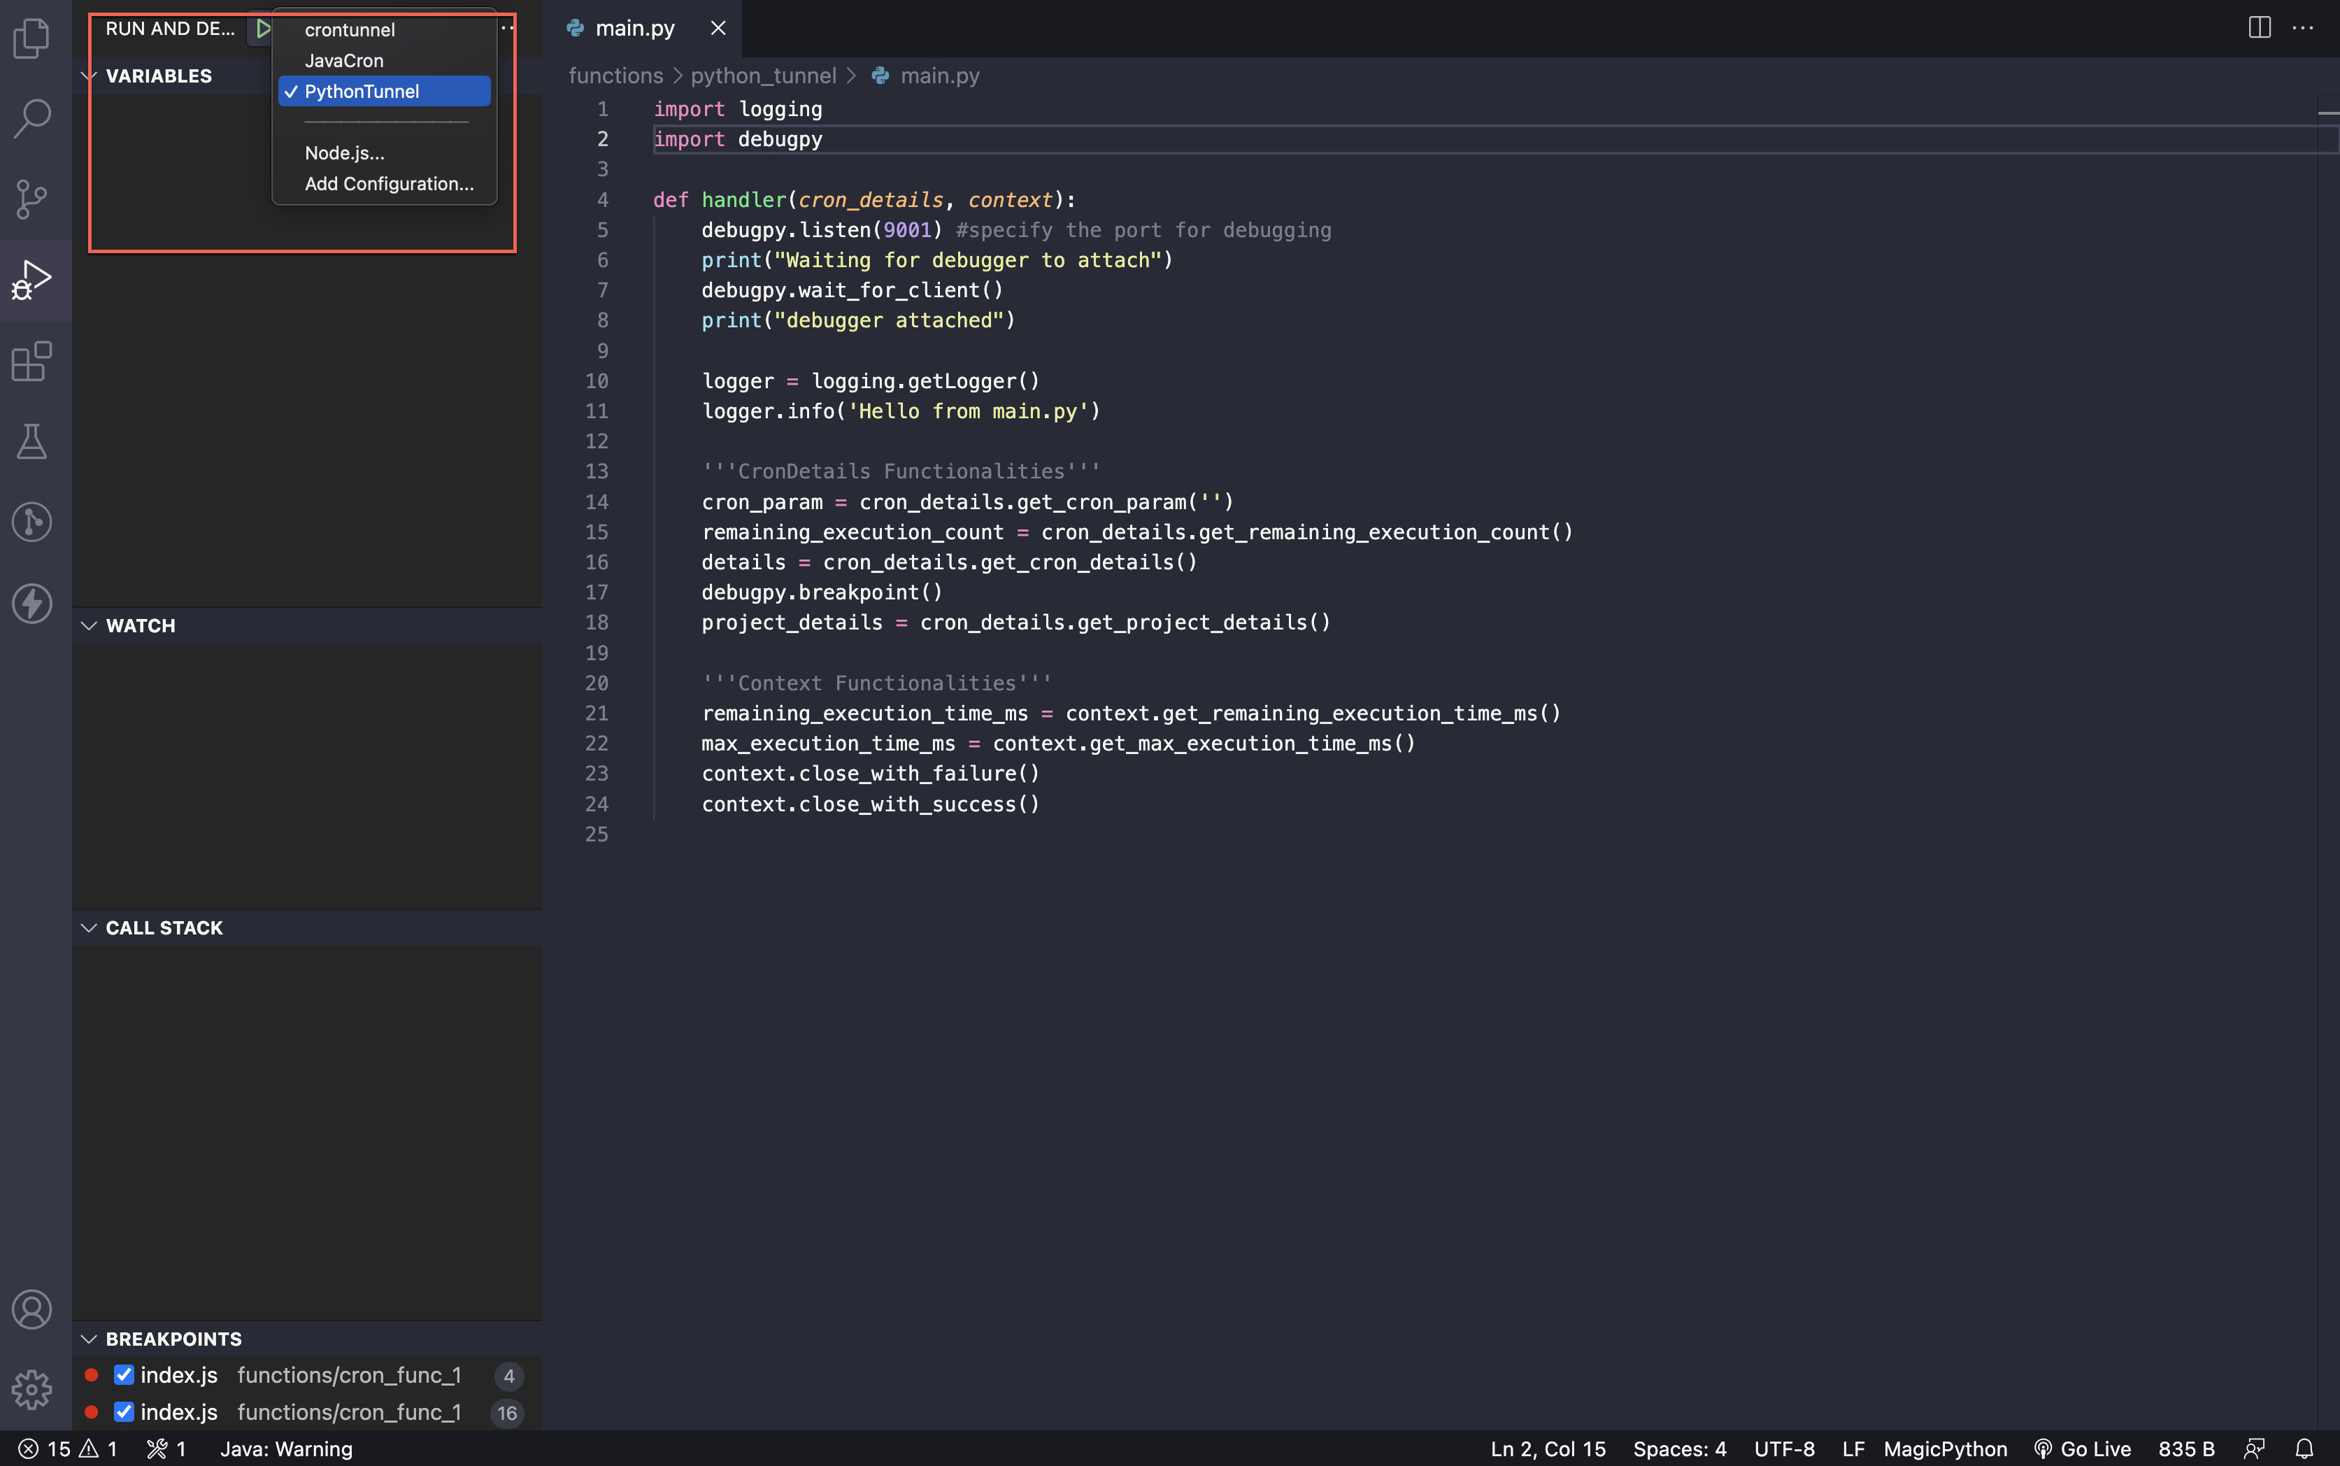Viewport: 2340px width, 1466px height.
Task: Click the RUN AND DE... panel title
Action: [x=170, y=28]
